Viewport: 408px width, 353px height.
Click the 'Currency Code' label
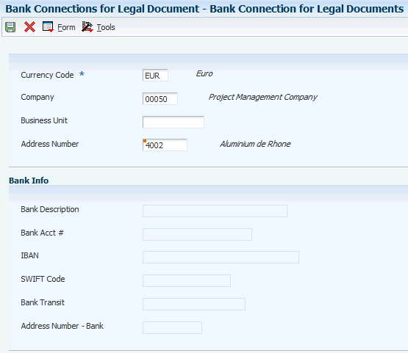[47, 75]
